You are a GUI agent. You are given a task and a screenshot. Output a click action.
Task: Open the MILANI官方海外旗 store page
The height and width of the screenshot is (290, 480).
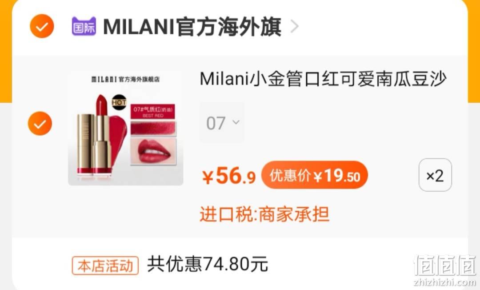point(192,27)
